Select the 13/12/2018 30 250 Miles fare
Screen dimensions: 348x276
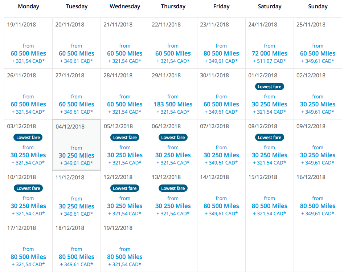click(x=173, y=206)
